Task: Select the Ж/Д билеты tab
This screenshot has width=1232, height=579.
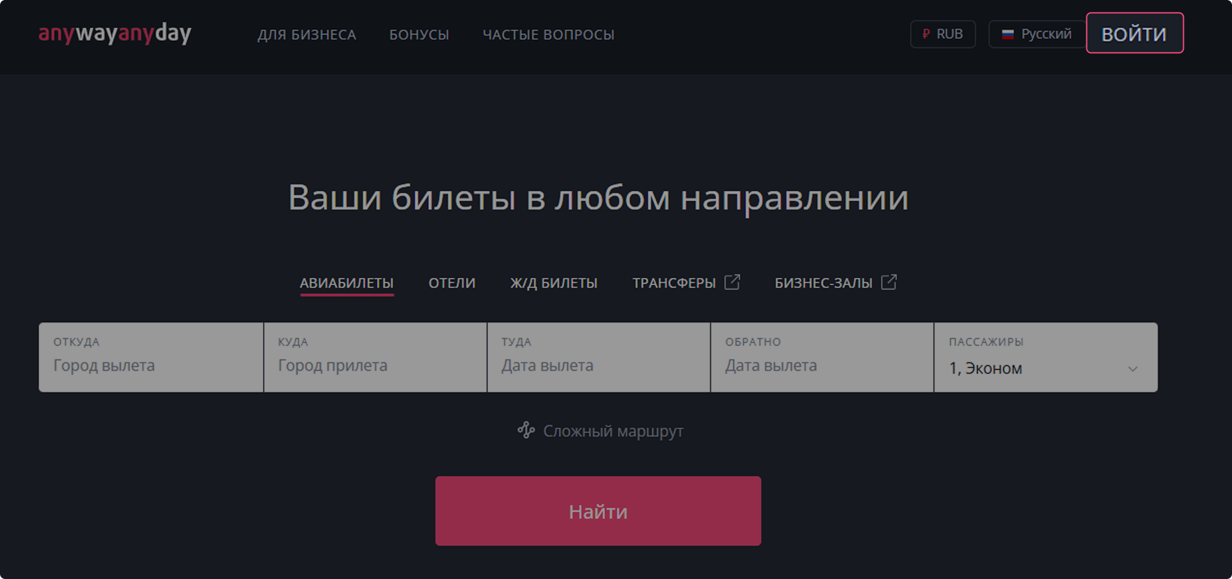Action: click(x=554, y=283)
